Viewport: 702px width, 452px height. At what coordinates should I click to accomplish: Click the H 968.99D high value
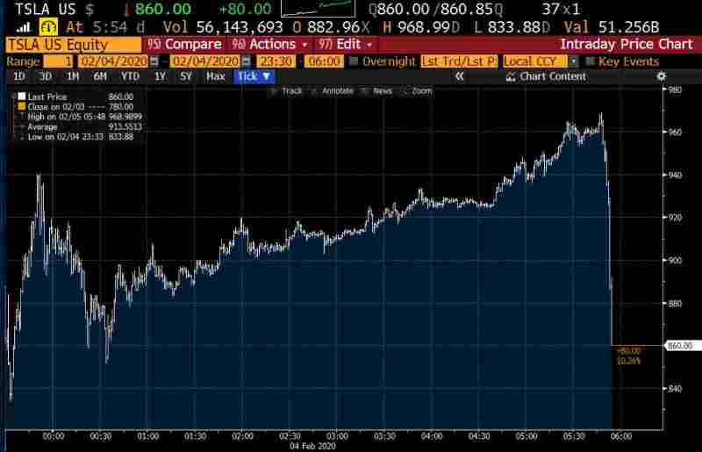point(422,27)
